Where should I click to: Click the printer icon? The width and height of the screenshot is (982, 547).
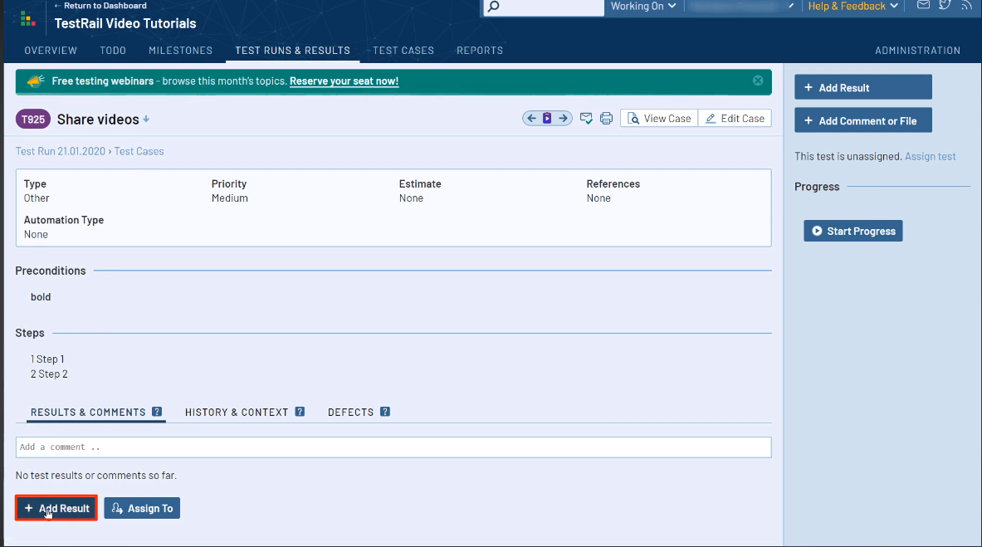(606, 119)
